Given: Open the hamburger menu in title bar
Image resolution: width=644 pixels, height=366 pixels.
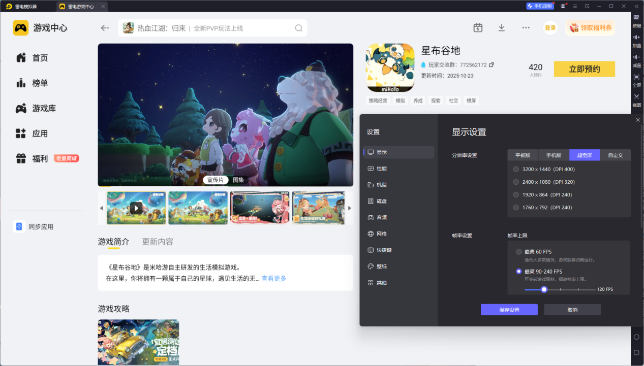Looking at the screenshot, I should coord(575,6).
